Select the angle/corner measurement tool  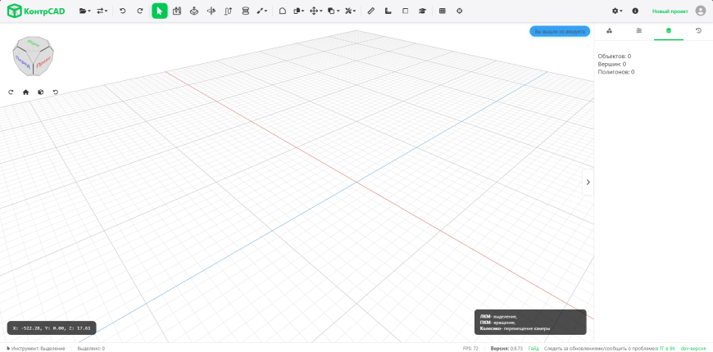388,11
